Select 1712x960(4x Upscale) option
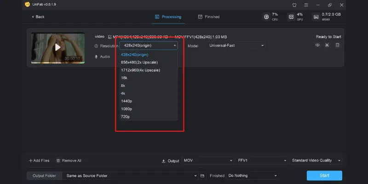The width and height of the screenshot is (368, 184). 149,70
